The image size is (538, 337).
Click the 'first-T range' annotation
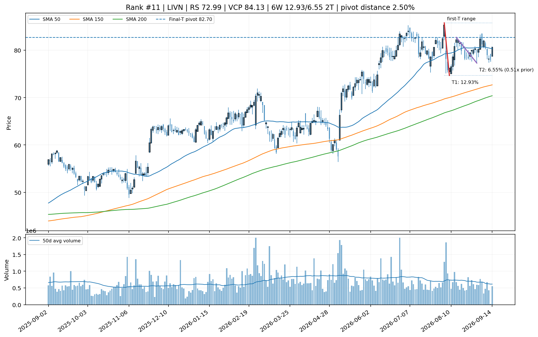[461, 19]
